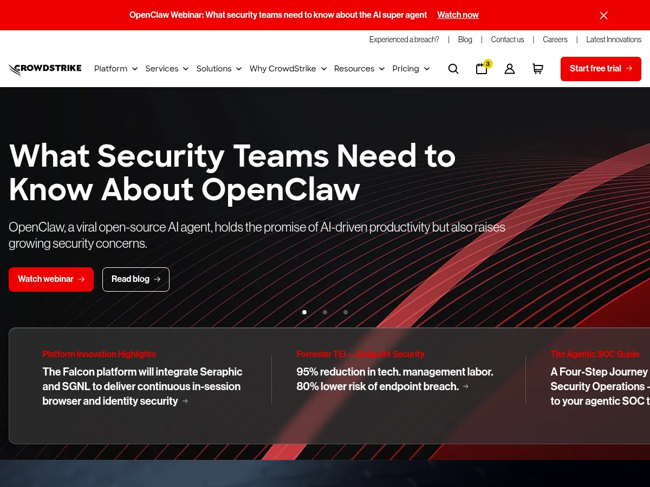Click the gift/rewards icon showing 3 notifications
This screenshot has width=650, height=487.
[x=482, y=69]
